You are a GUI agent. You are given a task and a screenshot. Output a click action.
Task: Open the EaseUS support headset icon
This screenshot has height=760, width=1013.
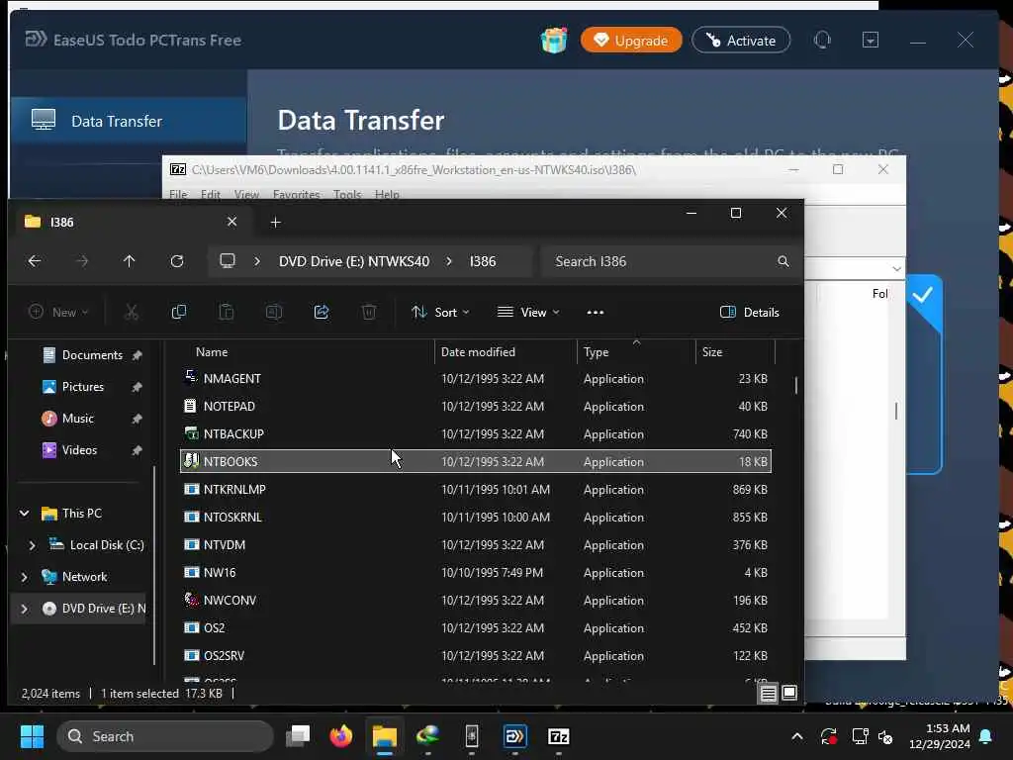point(822,40)
